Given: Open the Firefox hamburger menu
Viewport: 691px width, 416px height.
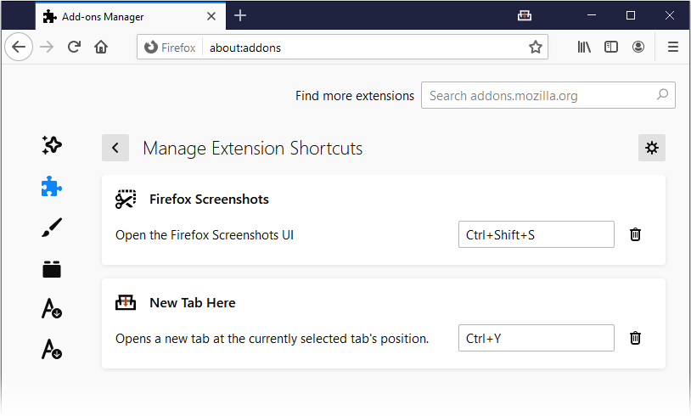Looking at the screenshot, I should pos(673,47).
